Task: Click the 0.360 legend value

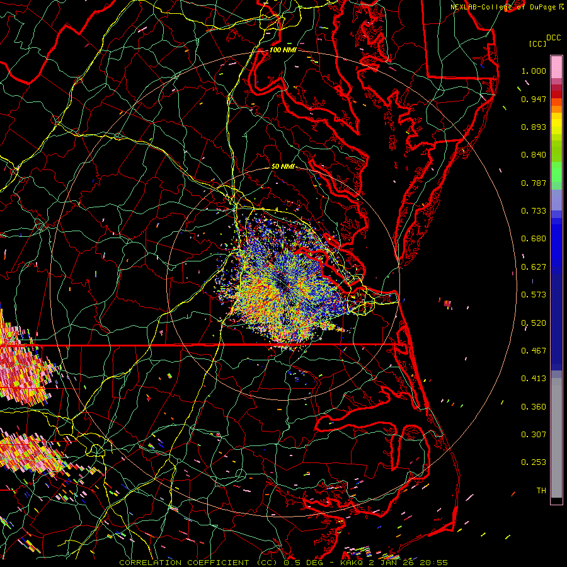Action: (534, 407)
